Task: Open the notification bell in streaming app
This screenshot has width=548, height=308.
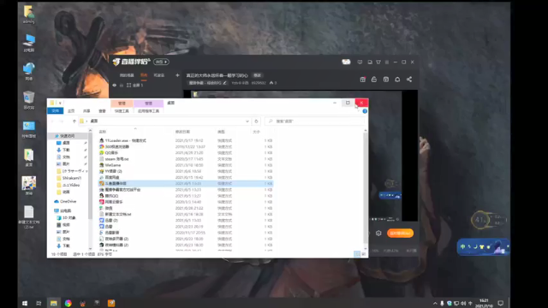Action: (397, 80)
